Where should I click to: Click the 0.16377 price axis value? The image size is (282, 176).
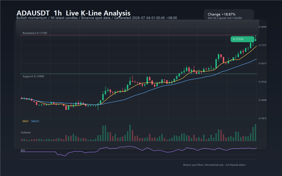click(x=263, y=64)
